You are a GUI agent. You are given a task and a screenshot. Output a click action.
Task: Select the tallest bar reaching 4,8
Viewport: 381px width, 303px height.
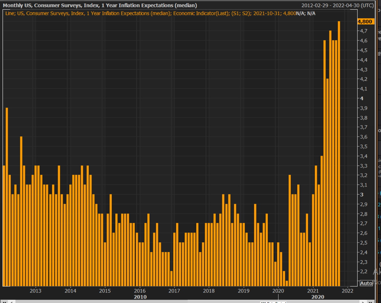(339, 154)
